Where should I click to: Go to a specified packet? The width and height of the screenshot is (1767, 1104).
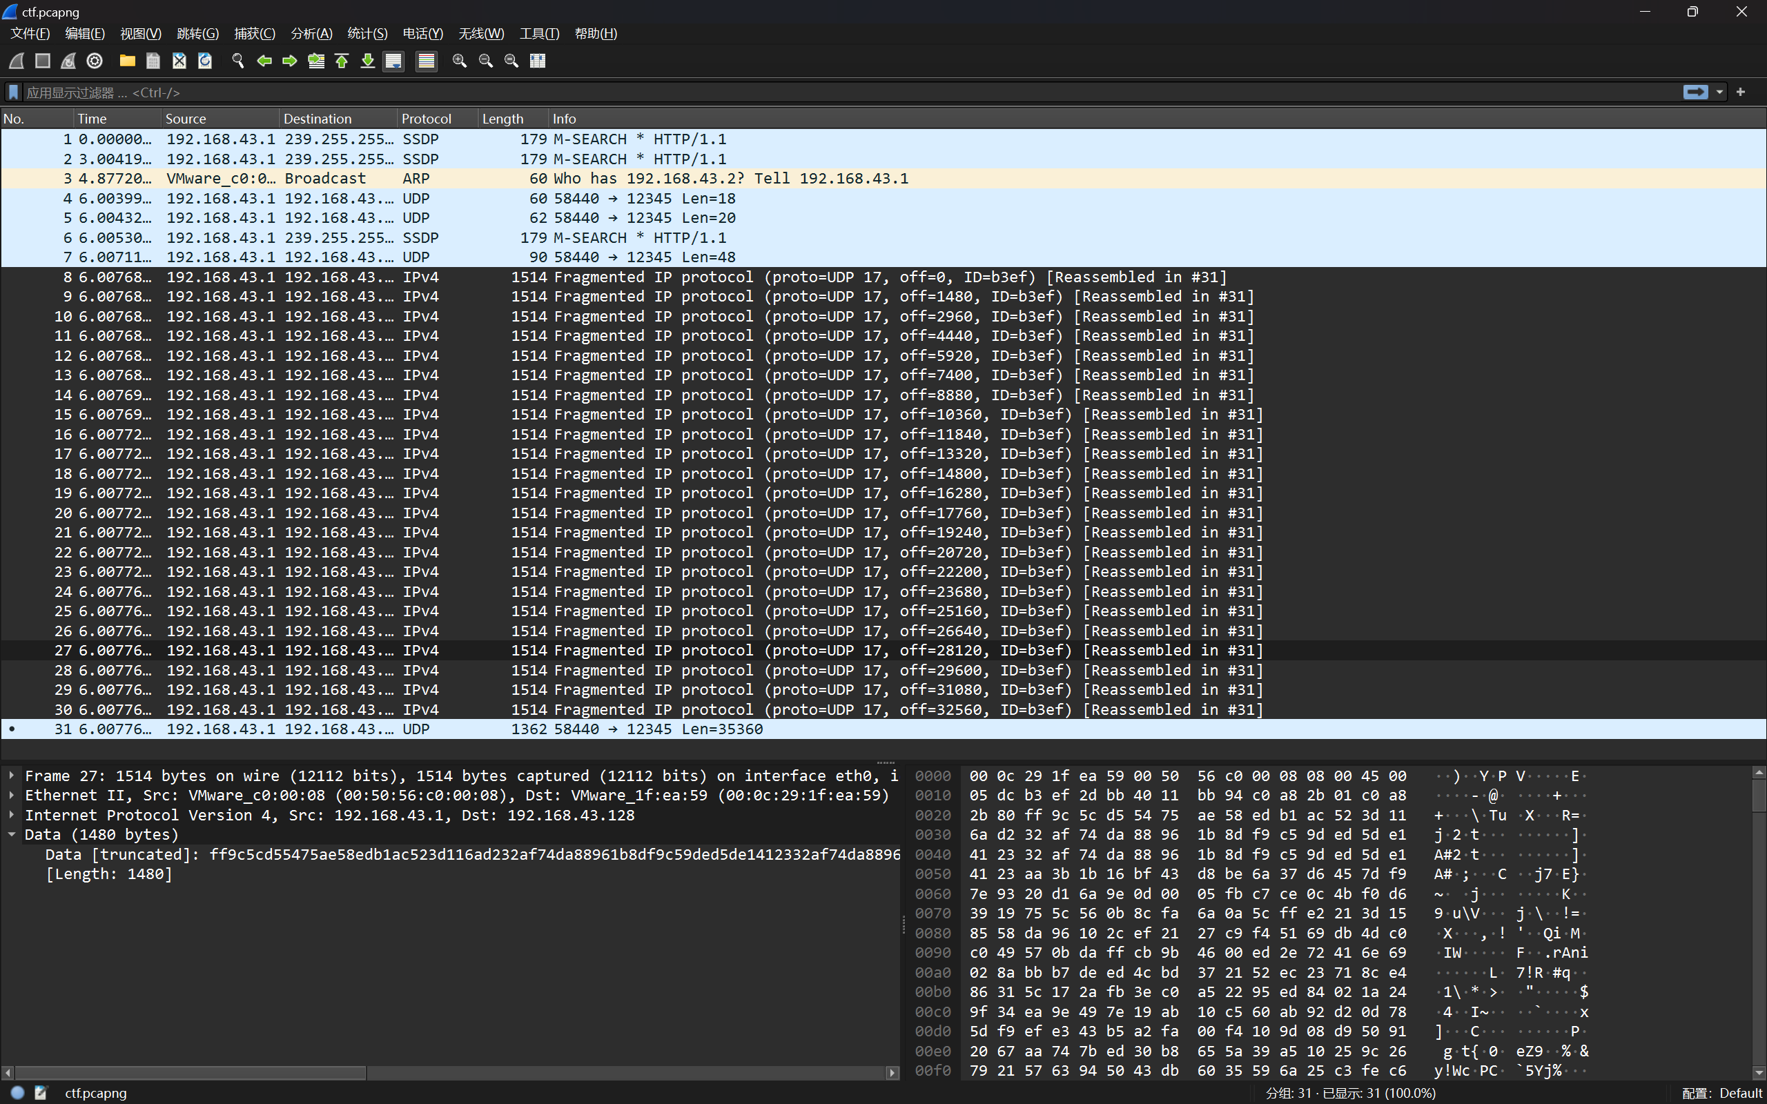[x=316, y=61]
